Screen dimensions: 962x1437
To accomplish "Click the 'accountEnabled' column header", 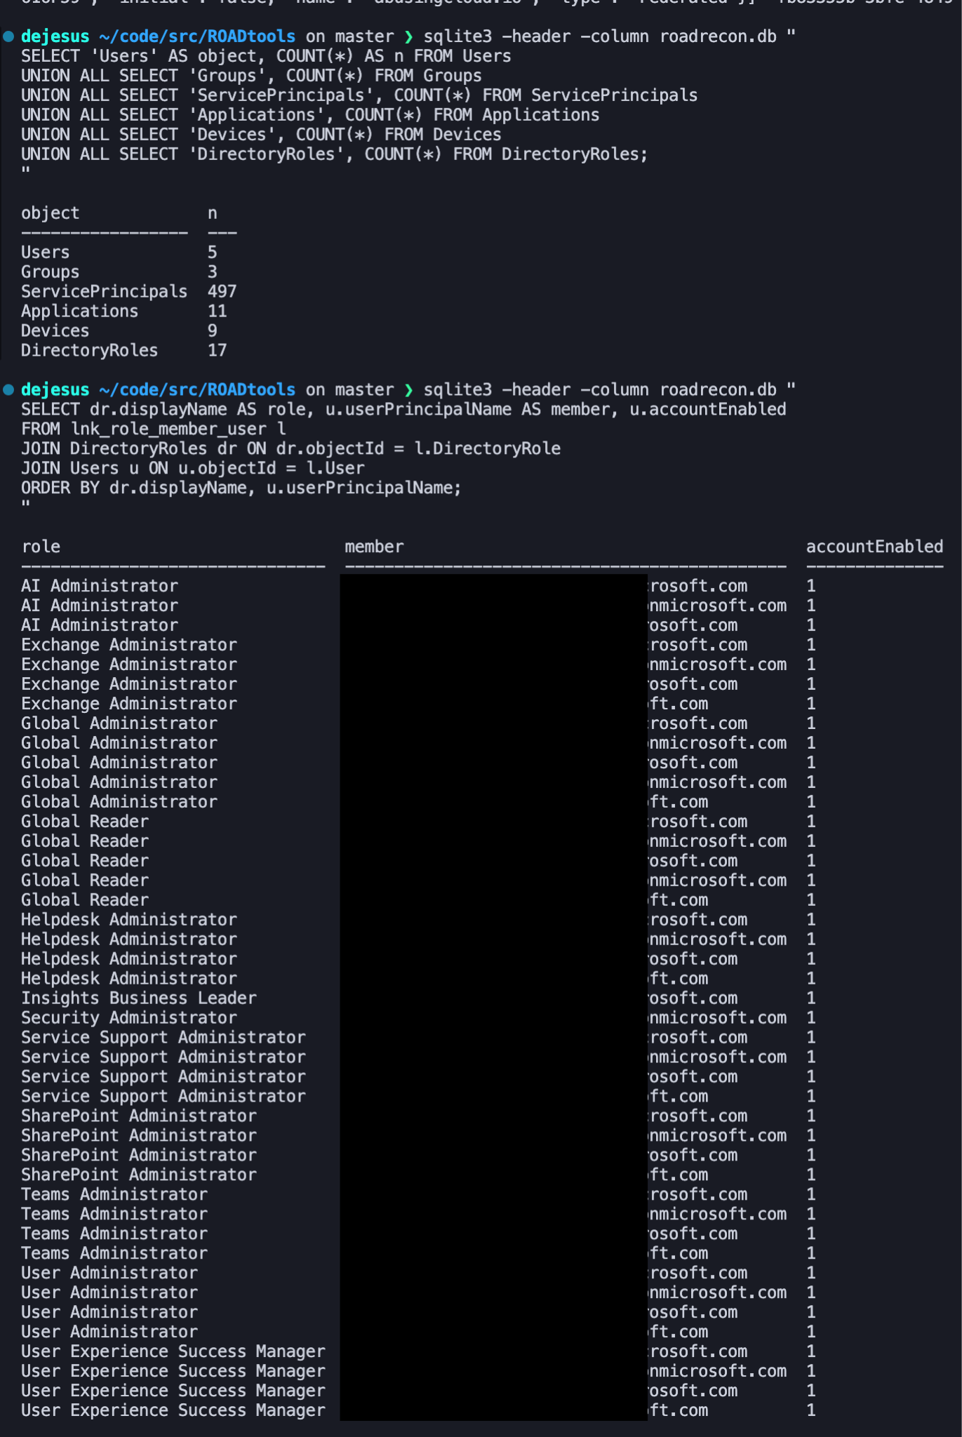I will 874,547.
